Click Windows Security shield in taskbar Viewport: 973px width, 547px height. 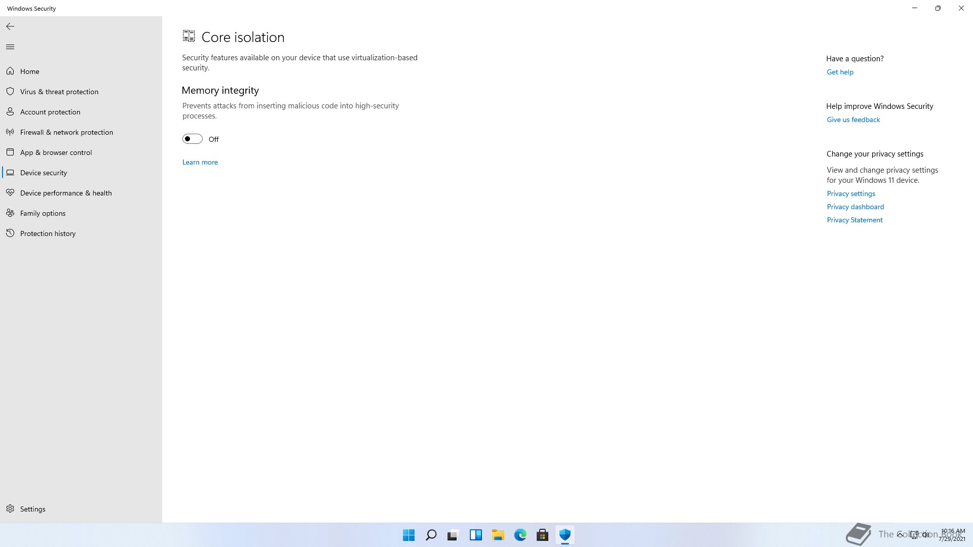(x=565, y=535)
